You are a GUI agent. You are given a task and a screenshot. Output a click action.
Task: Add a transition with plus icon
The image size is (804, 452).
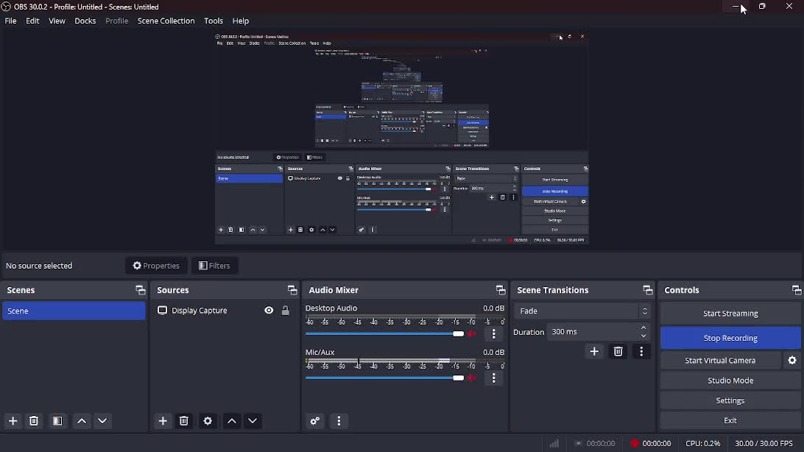[x=594, y=352]
